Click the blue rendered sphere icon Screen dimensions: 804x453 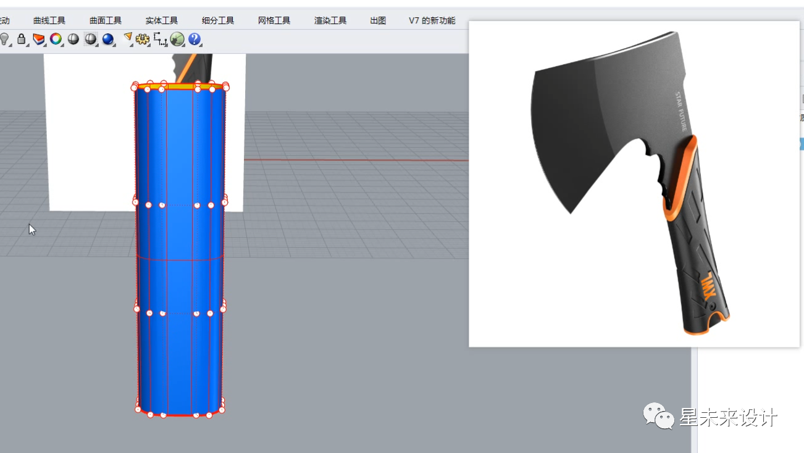(108, 39)
